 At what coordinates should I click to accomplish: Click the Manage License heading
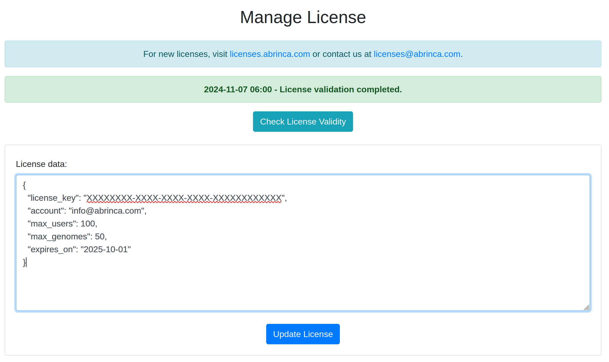(303, 17)
